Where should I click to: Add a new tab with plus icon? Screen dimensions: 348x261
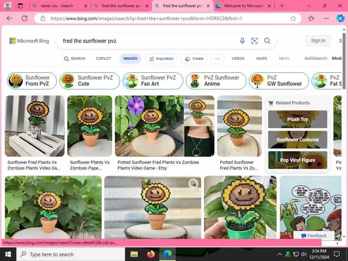pyautogui.click(x=282, y=6)
